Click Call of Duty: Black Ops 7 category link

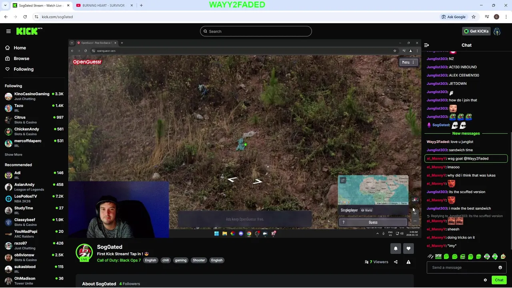point(119,260)
